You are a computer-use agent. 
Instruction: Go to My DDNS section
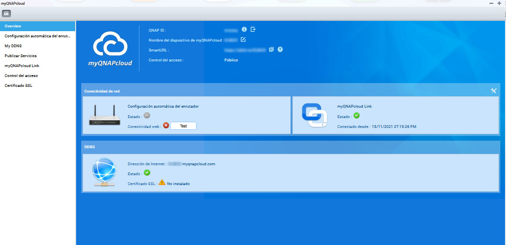[x=13, y=46]
